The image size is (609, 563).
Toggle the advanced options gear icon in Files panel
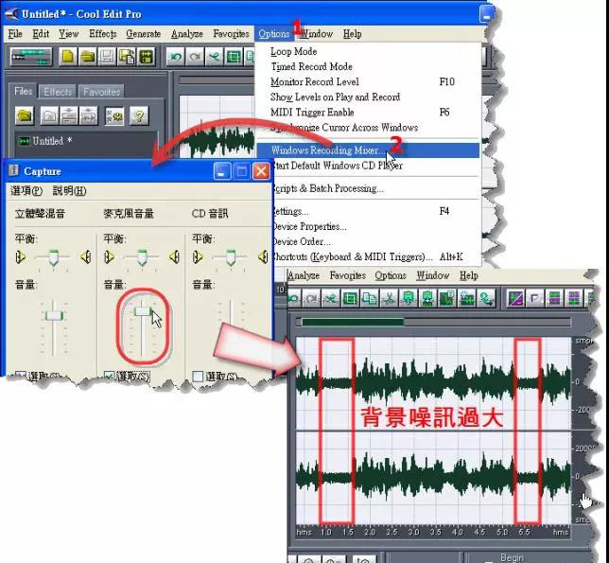[x=114, y=115]
